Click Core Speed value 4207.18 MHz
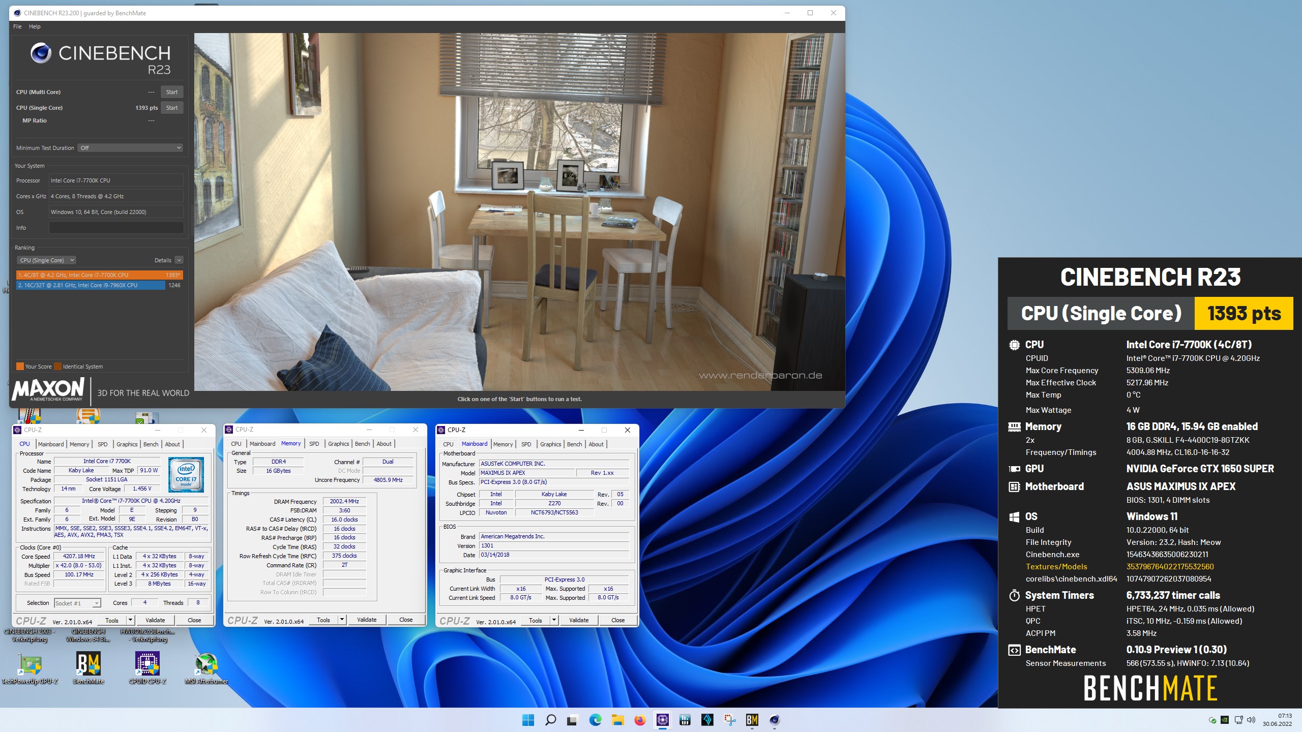Viewport: 1302px width, 732px height. tap(79, 556)
